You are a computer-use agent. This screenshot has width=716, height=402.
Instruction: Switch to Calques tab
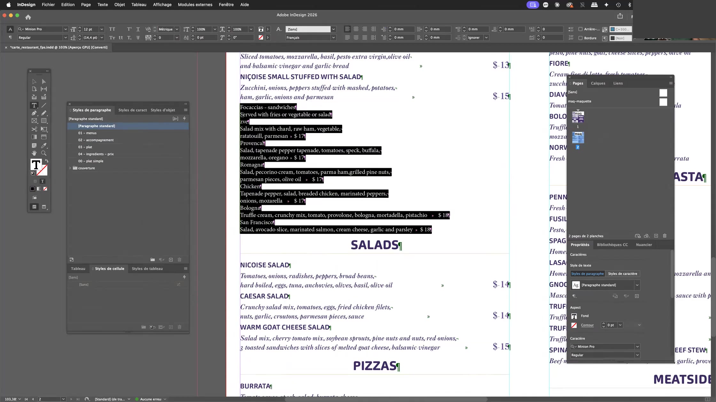(x=598, y=83)
